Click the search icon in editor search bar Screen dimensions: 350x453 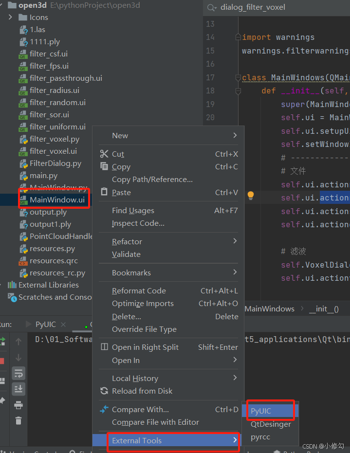click(212, 8)
